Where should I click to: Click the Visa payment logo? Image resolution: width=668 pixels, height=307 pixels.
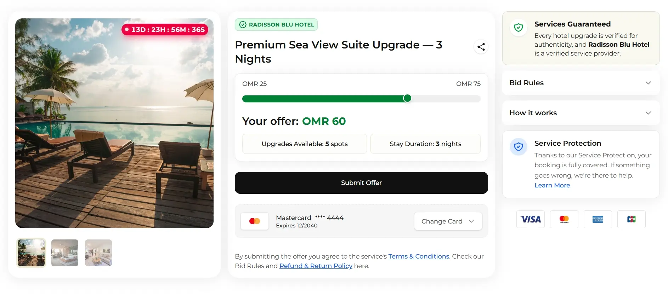pyautogui.click(x=531, y=219)
